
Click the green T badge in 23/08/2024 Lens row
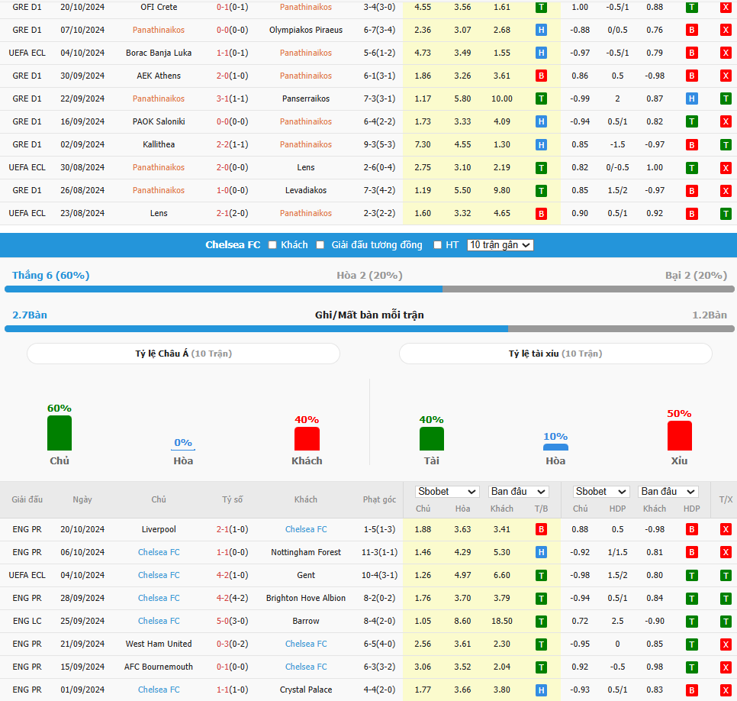pyautogui.click(x=726, y=214)
